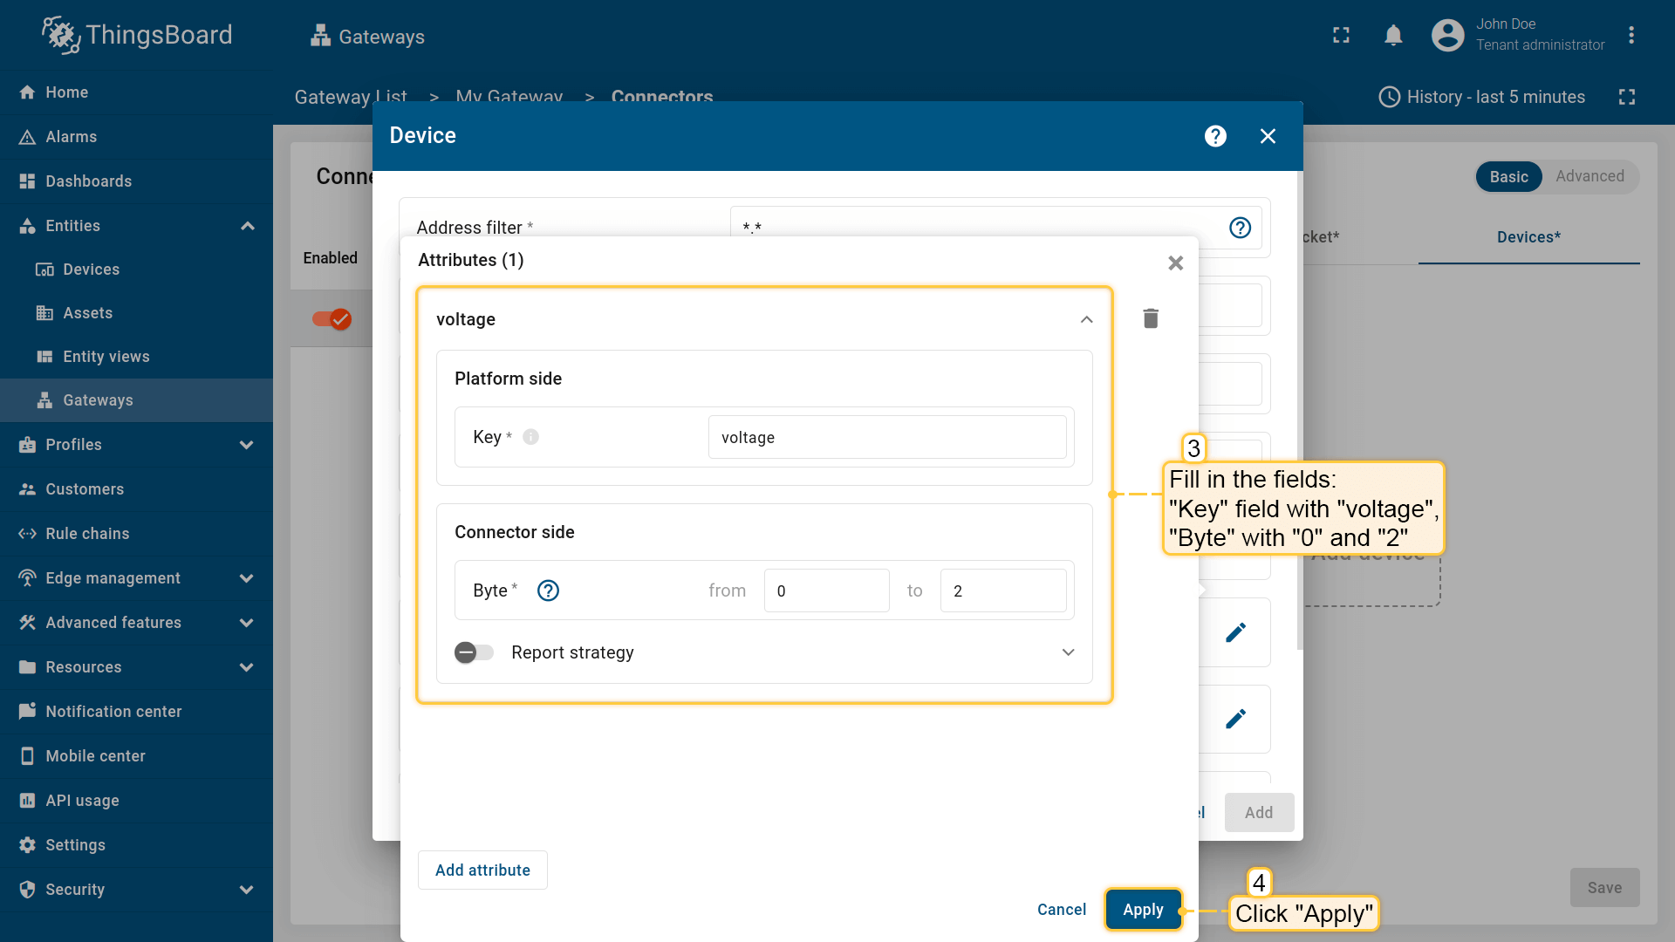
Task: Click the Address filter help icon
Action: pyautogui.click(x=1240, y=228)
